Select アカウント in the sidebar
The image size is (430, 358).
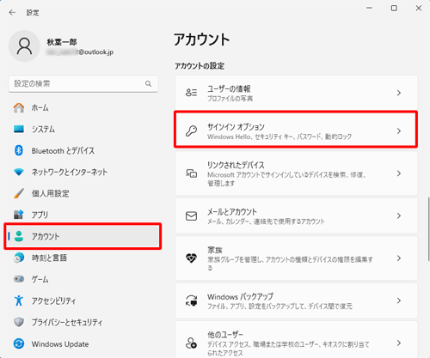(x=83, y=236)
